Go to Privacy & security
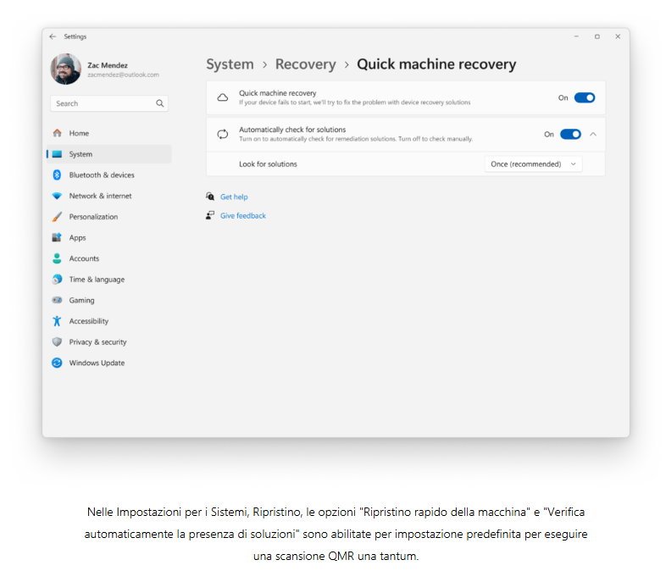The height and width of the screenshot is (571, 666). pyautogui.click(x=108, y=341)
